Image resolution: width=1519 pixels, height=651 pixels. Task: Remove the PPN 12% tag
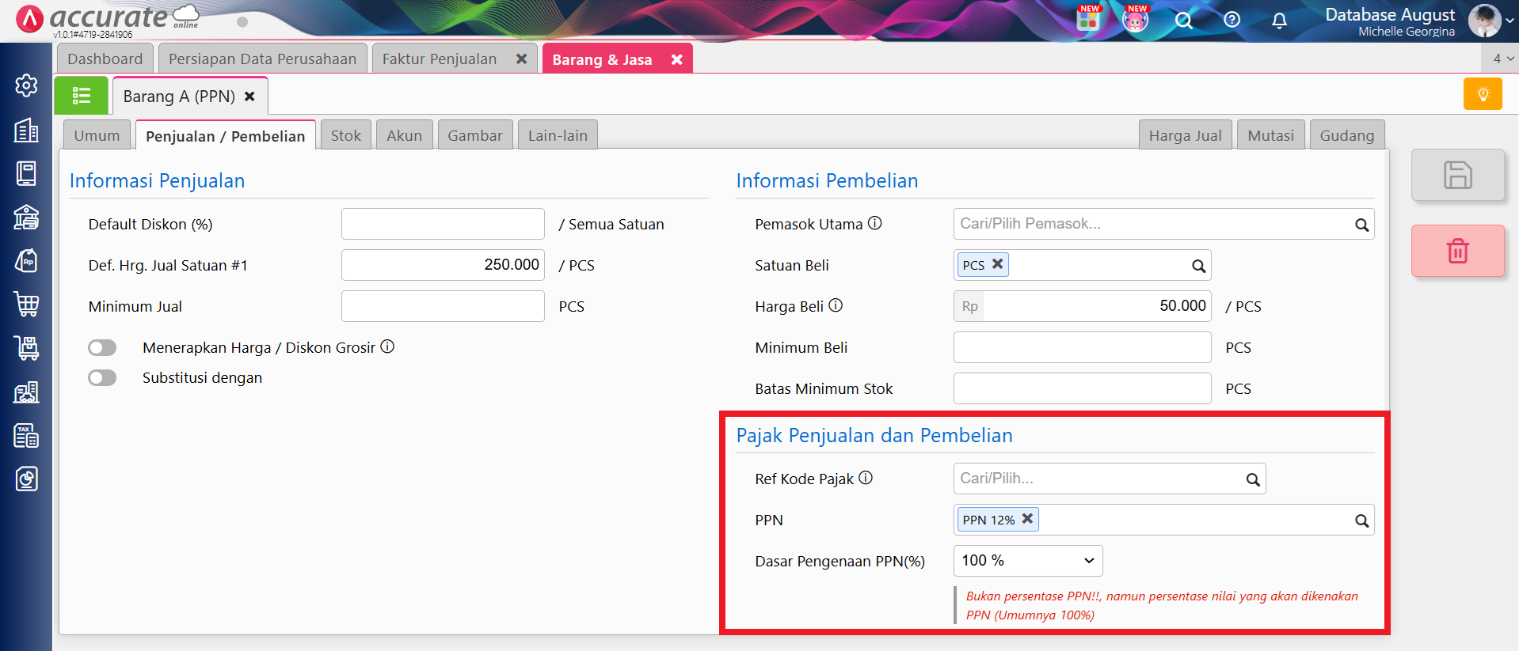click(x=1027, y=519)
